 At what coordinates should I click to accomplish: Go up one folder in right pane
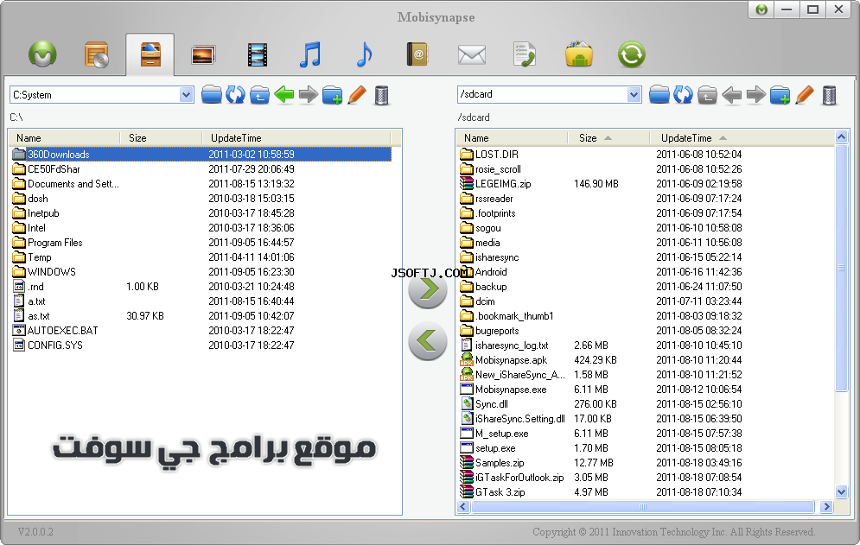pos(707,95)
